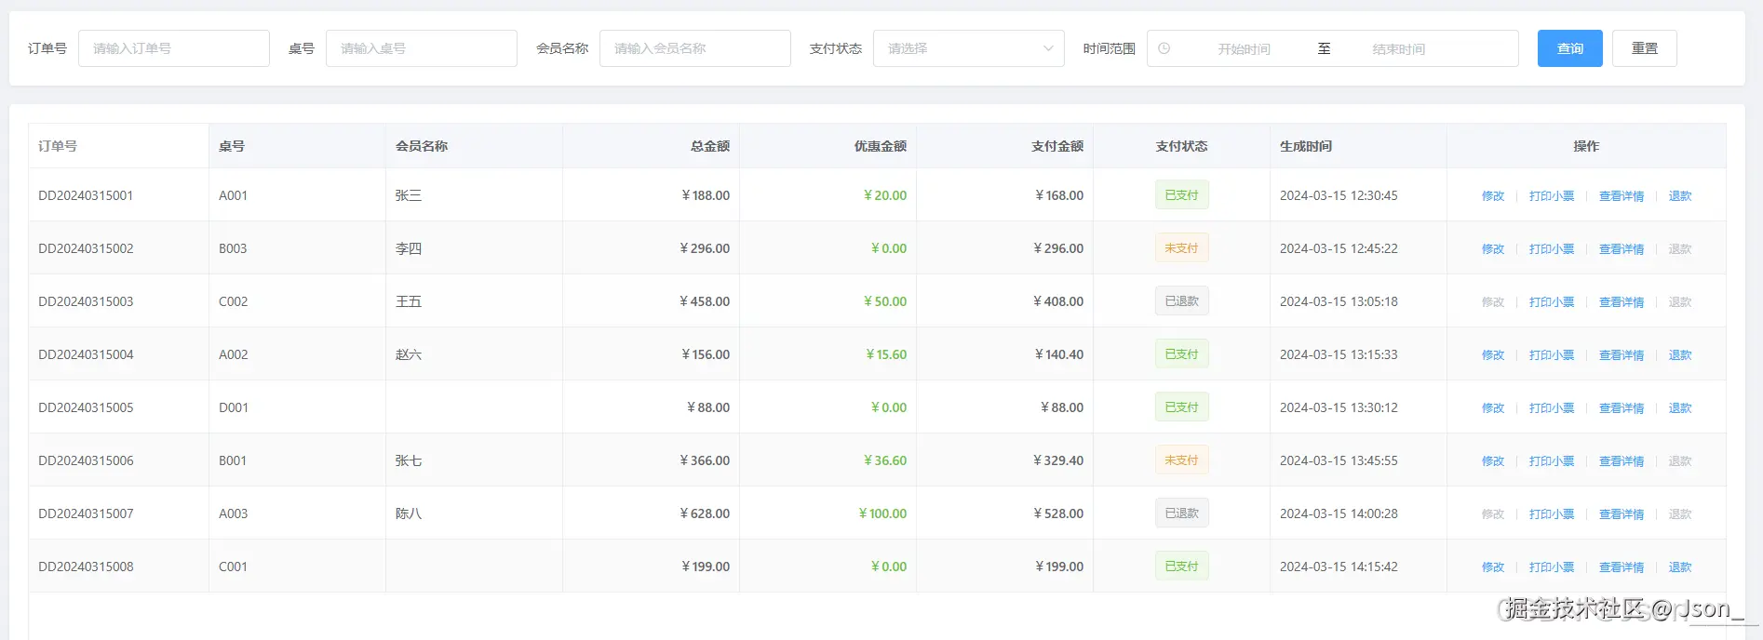Click 打印小票 for order DD20240315002

tap(1552, 249)
